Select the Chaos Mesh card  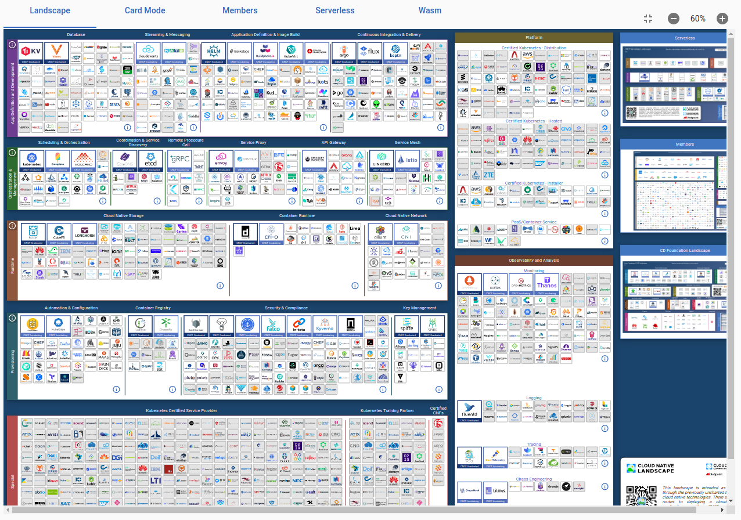[469, 492]
